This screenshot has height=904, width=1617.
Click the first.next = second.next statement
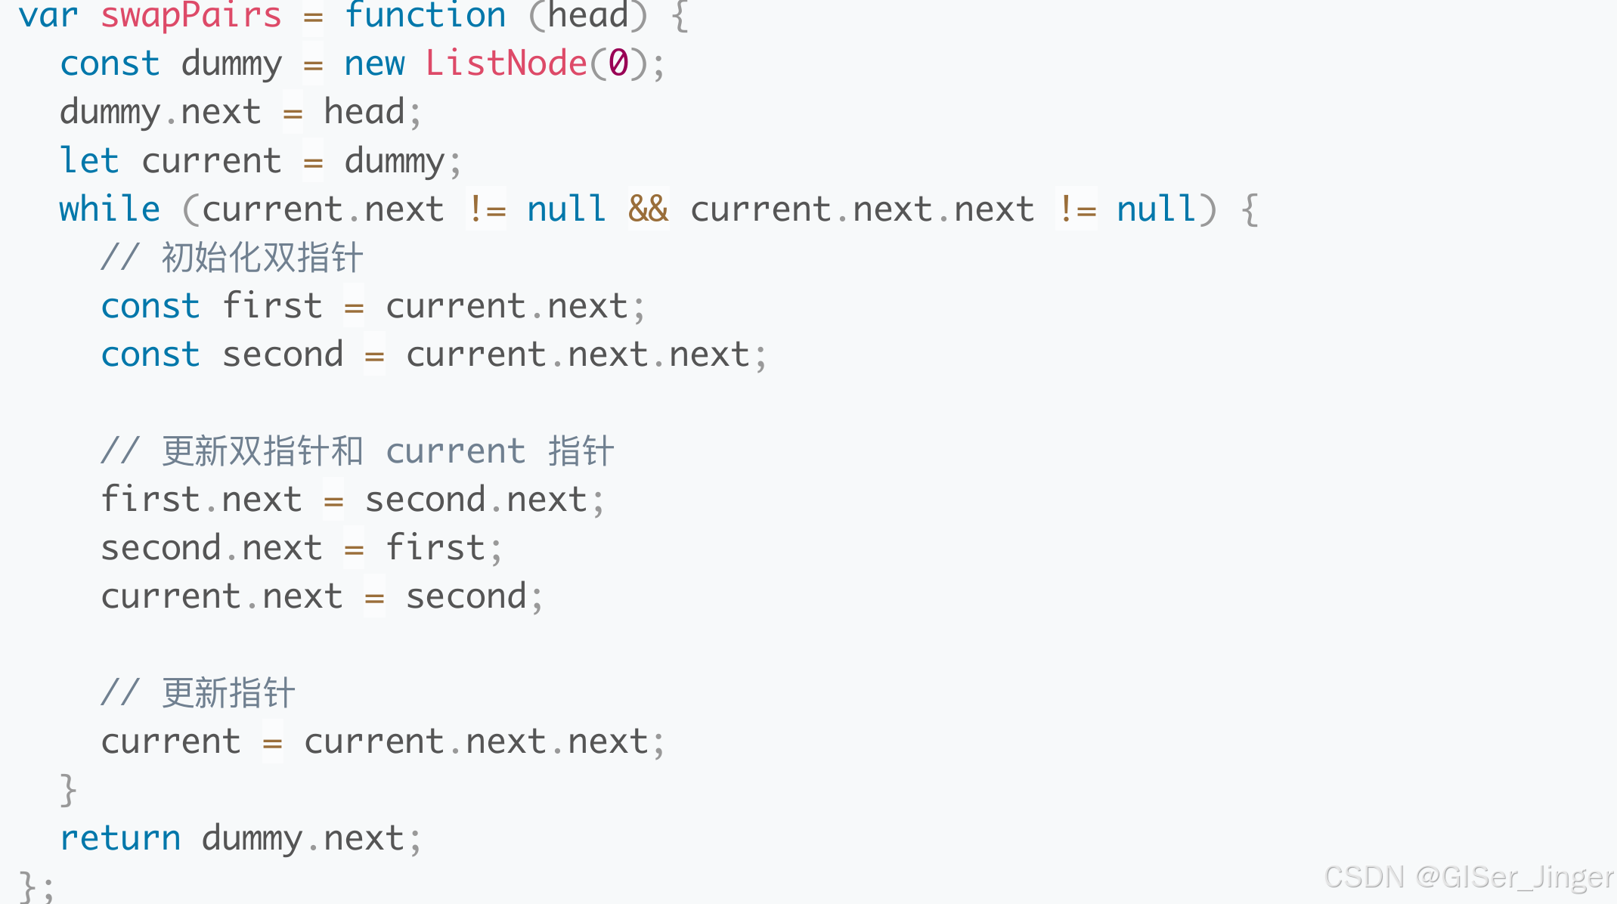point(350,499)
